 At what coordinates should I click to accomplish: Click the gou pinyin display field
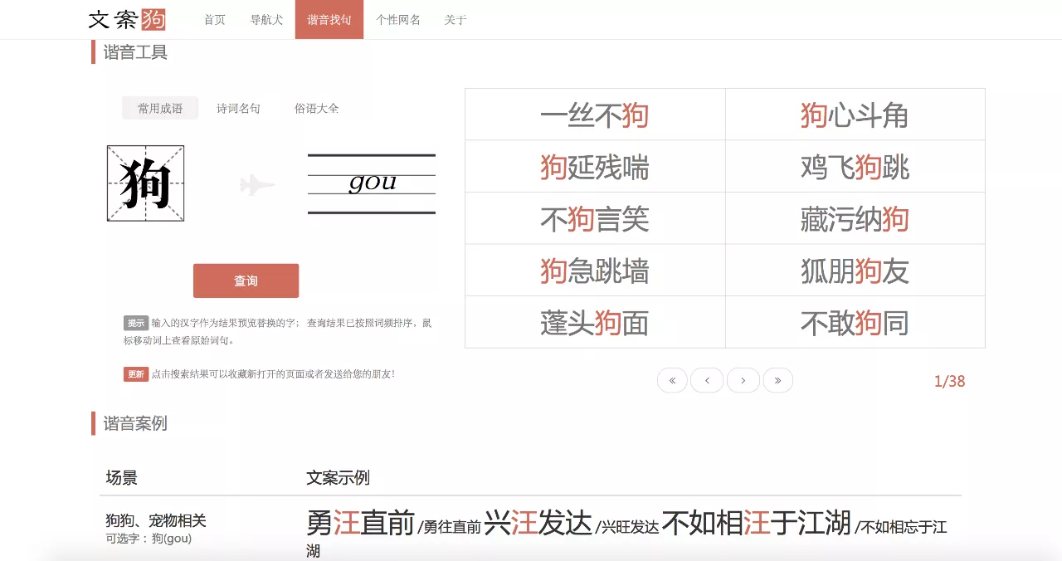(372, 183)
